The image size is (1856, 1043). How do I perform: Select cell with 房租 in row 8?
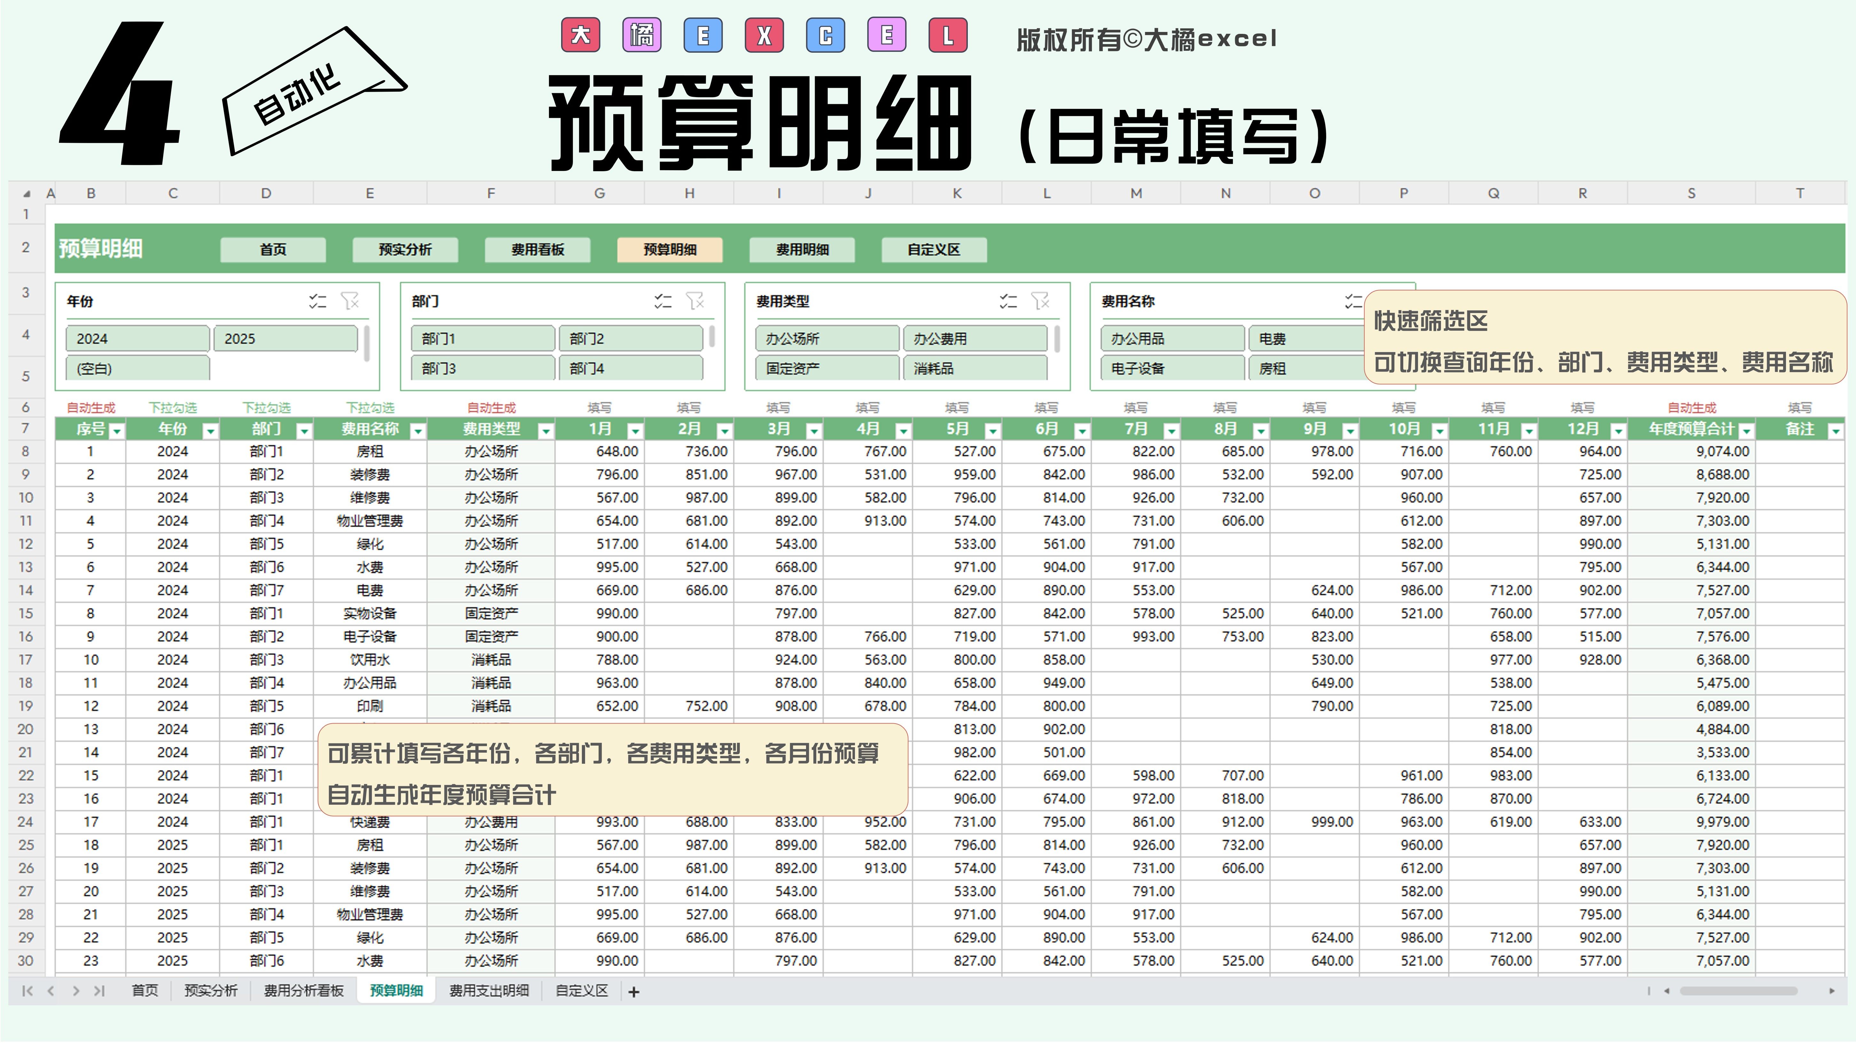point(370,452)
